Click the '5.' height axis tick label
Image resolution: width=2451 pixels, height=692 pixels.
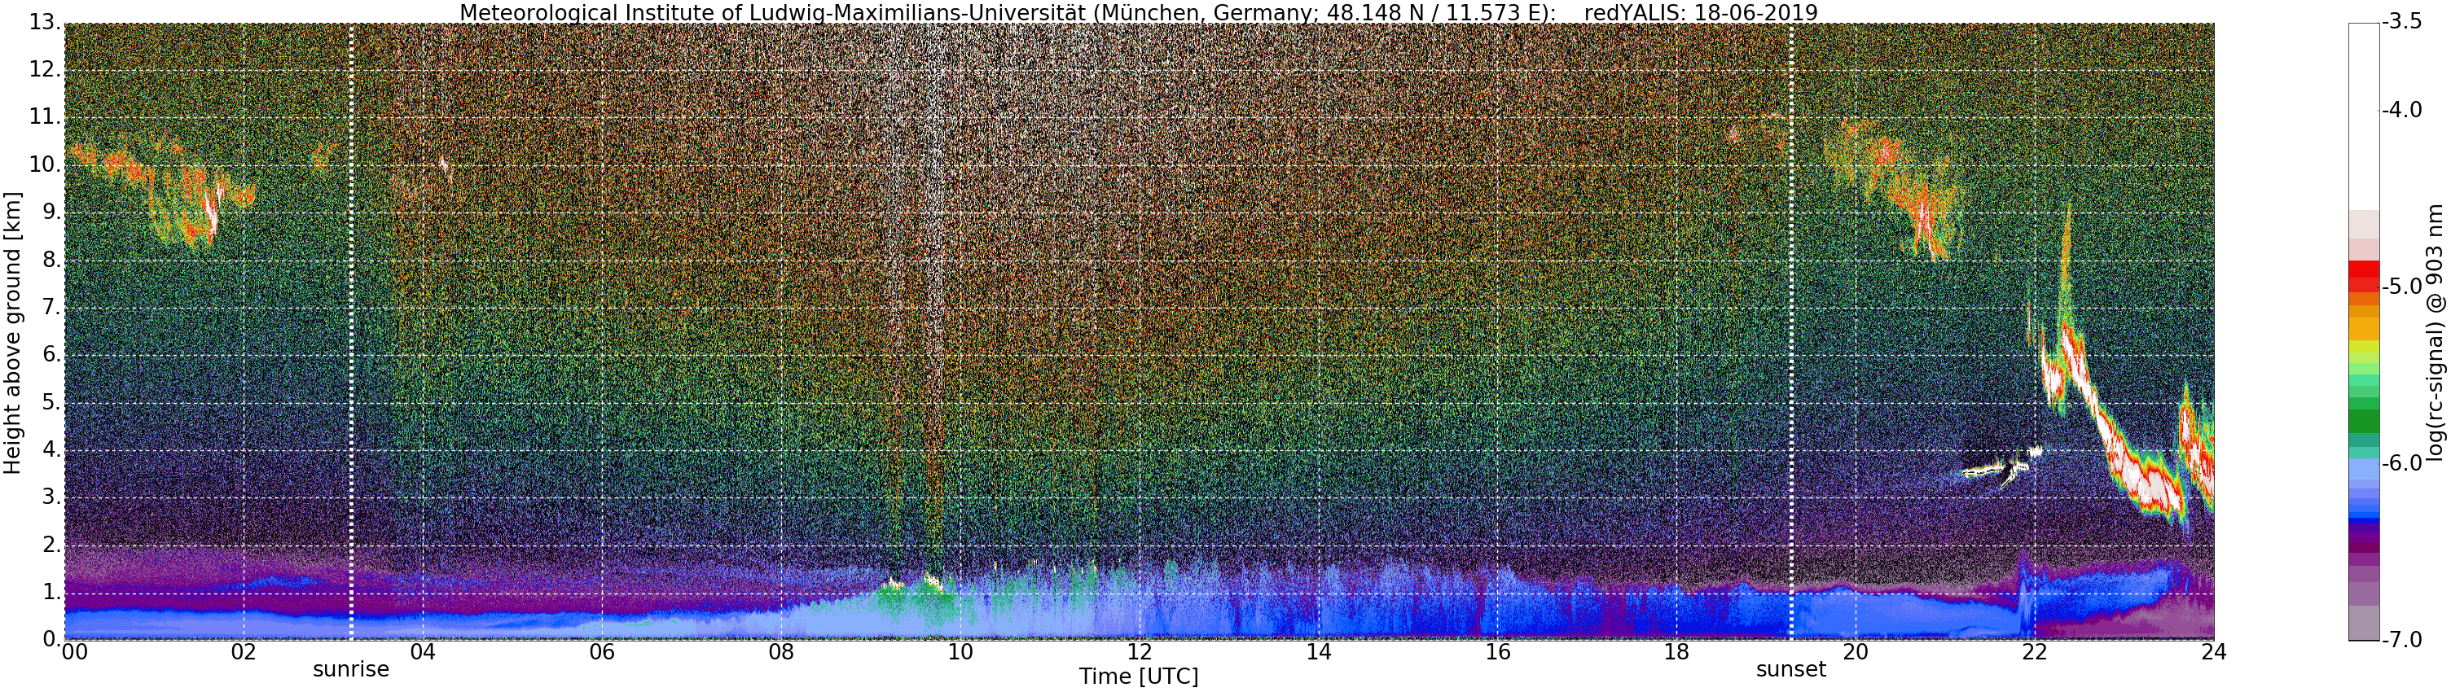pos(51,402)
